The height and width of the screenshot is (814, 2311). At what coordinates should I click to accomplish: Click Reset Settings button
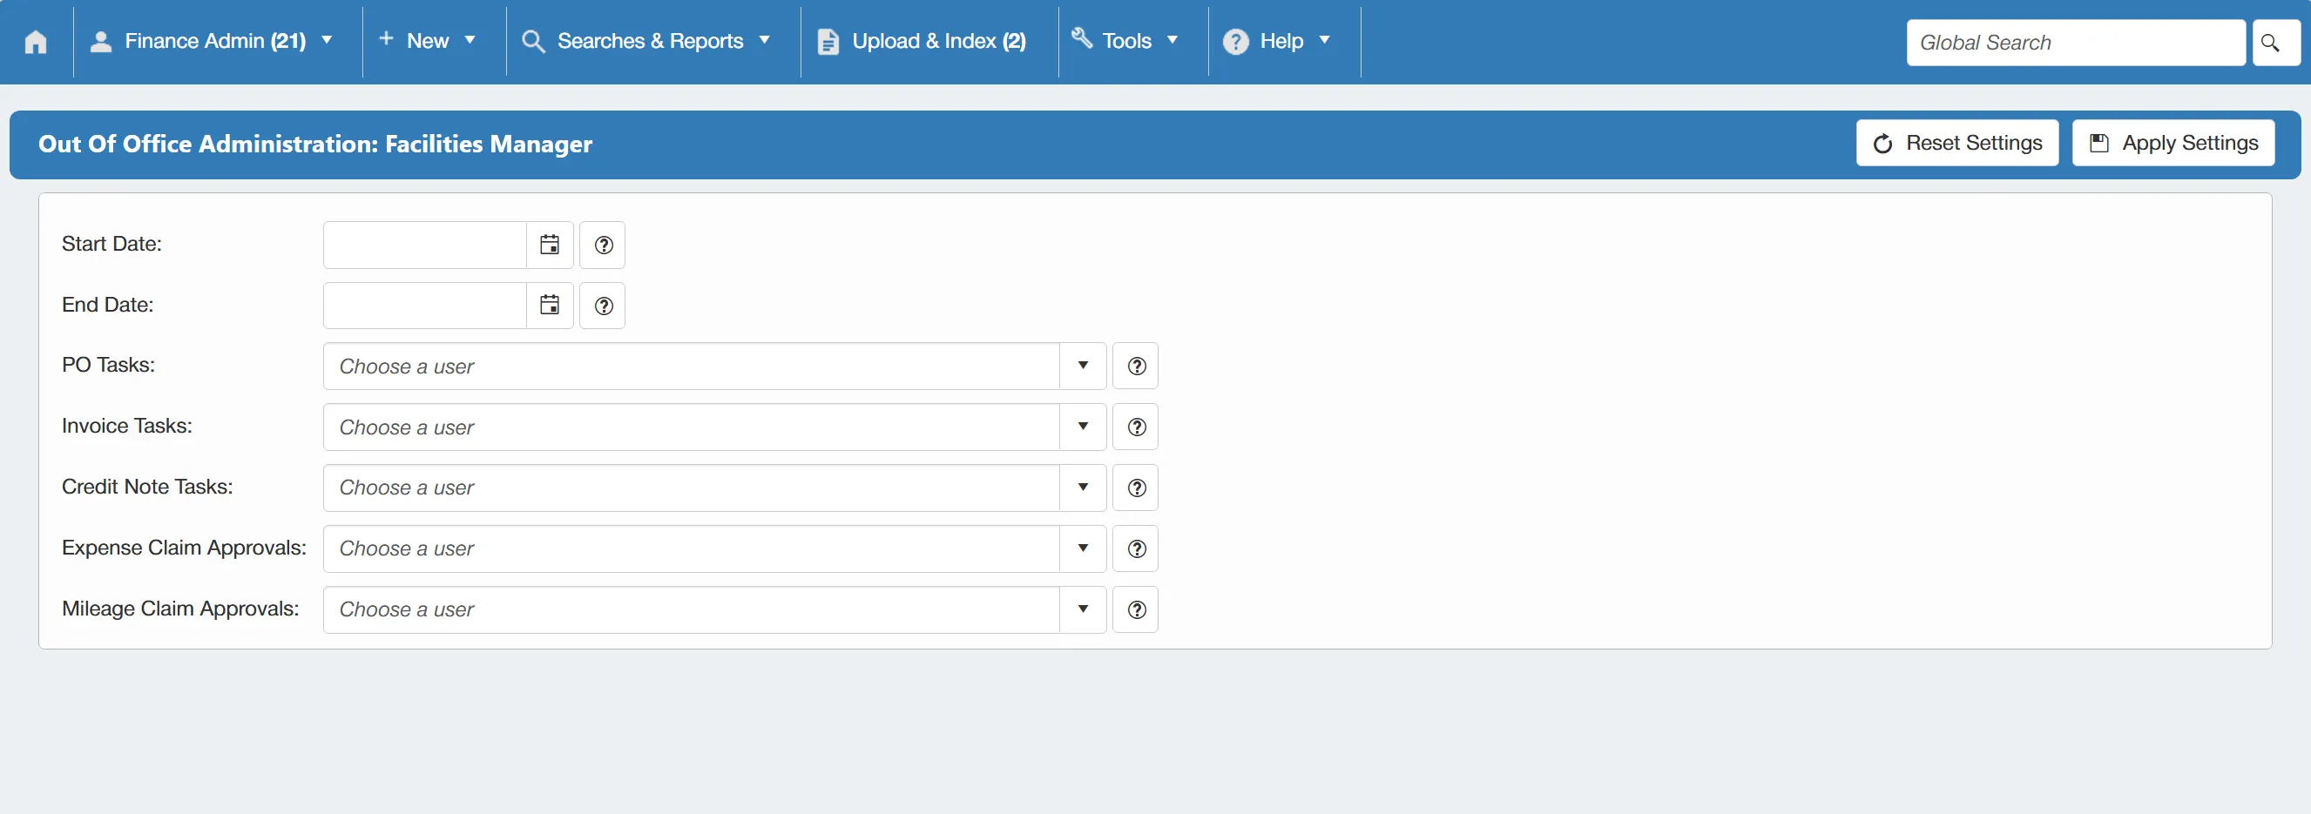[1957, 143]
